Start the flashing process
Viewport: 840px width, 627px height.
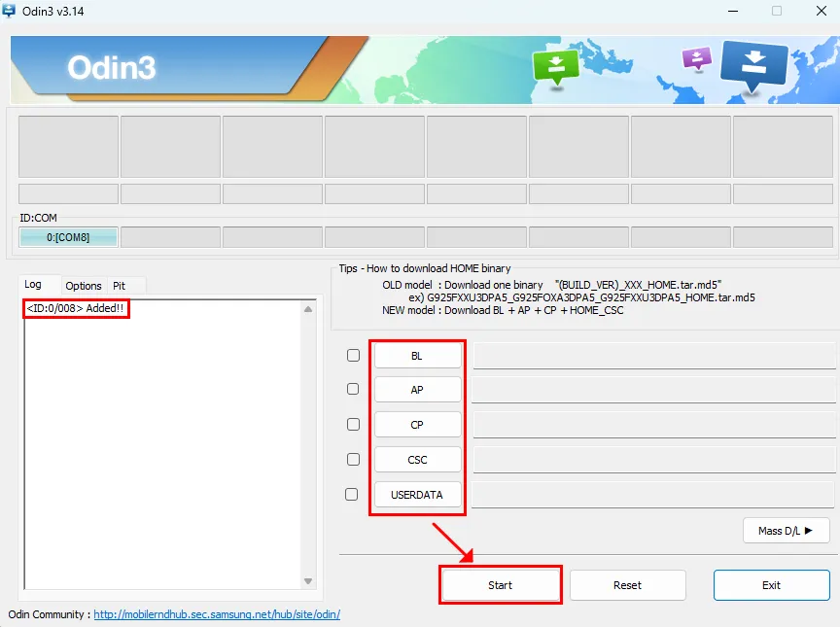point(501,585)
